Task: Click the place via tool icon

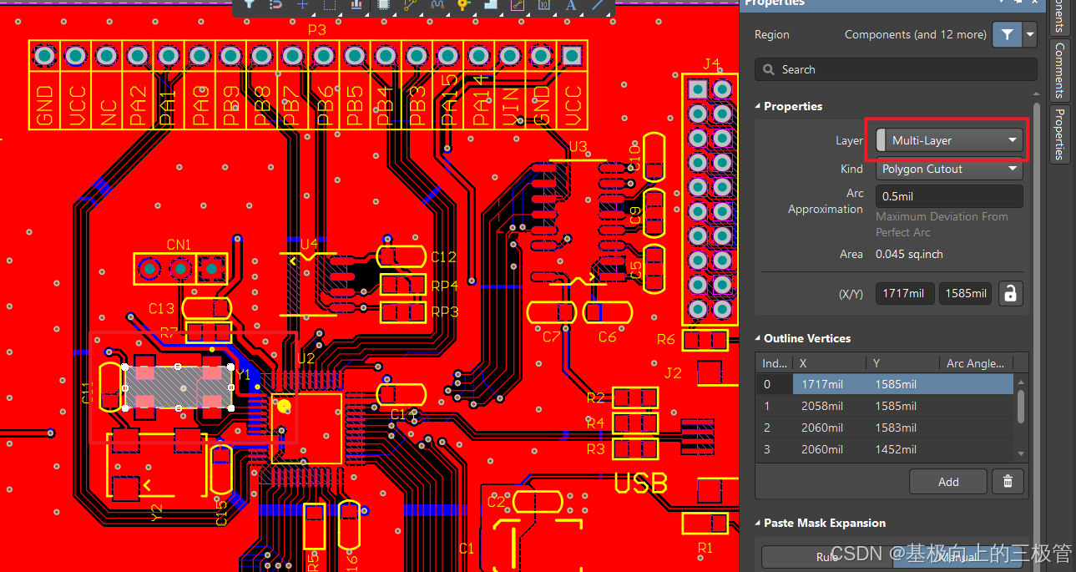Action: [x=463, y=4]
